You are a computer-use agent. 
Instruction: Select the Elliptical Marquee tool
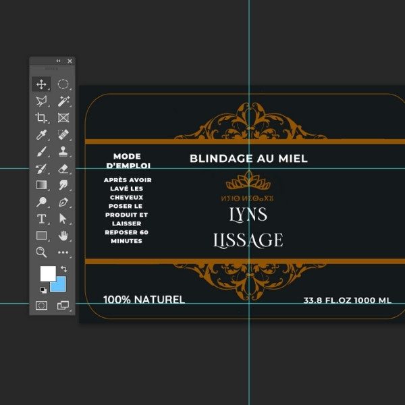click(x=63, y=84)
